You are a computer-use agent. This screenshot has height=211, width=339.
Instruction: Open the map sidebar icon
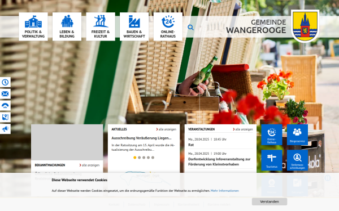(x=5, y=117)
